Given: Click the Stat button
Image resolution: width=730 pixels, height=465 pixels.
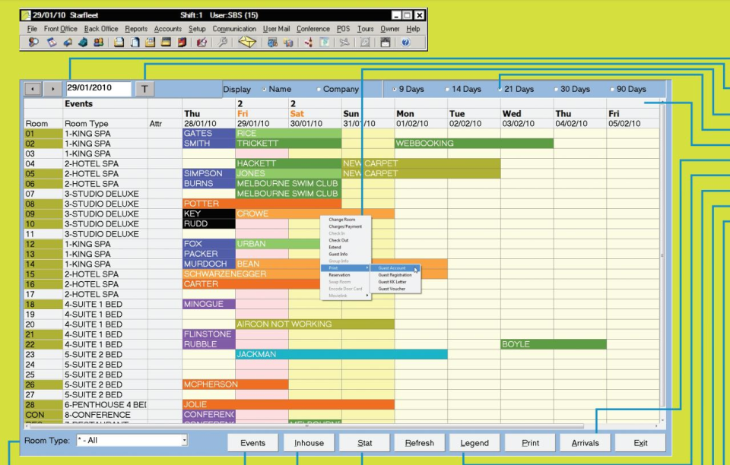Looking at the screenshot, I should pos(364,443).
